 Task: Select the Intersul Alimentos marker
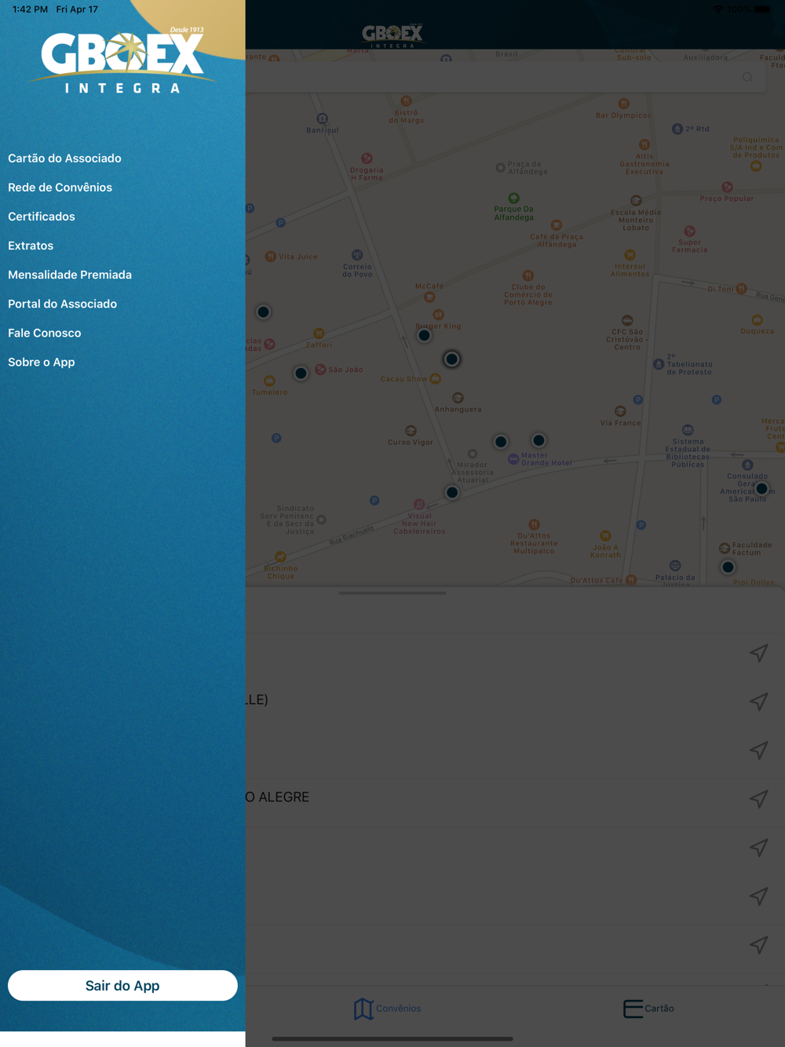click(630, 255)
